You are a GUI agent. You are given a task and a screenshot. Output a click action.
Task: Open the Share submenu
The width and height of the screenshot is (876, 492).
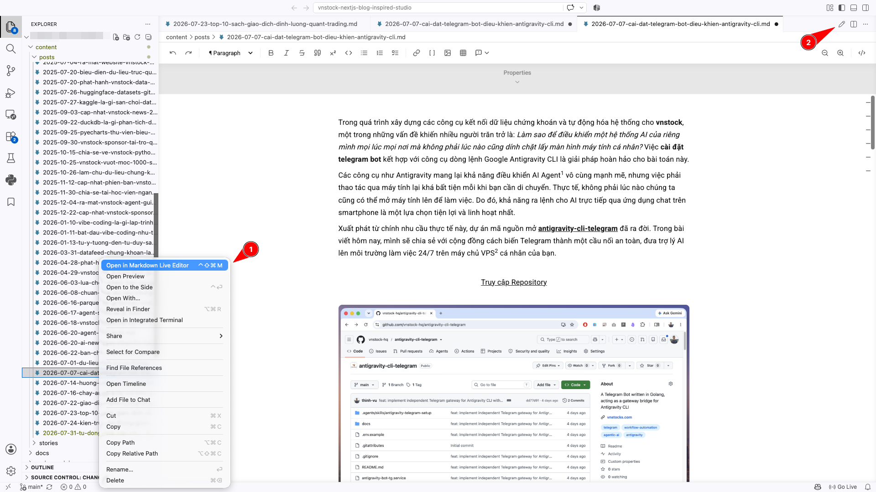164,336
